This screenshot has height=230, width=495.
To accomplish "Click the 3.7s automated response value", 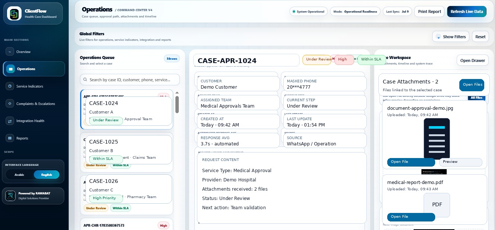I will 220,144.
